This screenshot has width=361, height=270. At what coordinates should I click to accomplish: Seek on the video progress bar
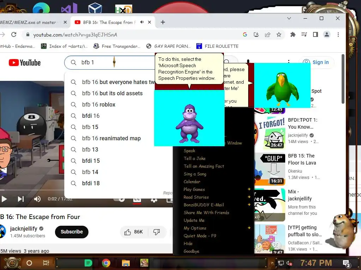point(32,190)
